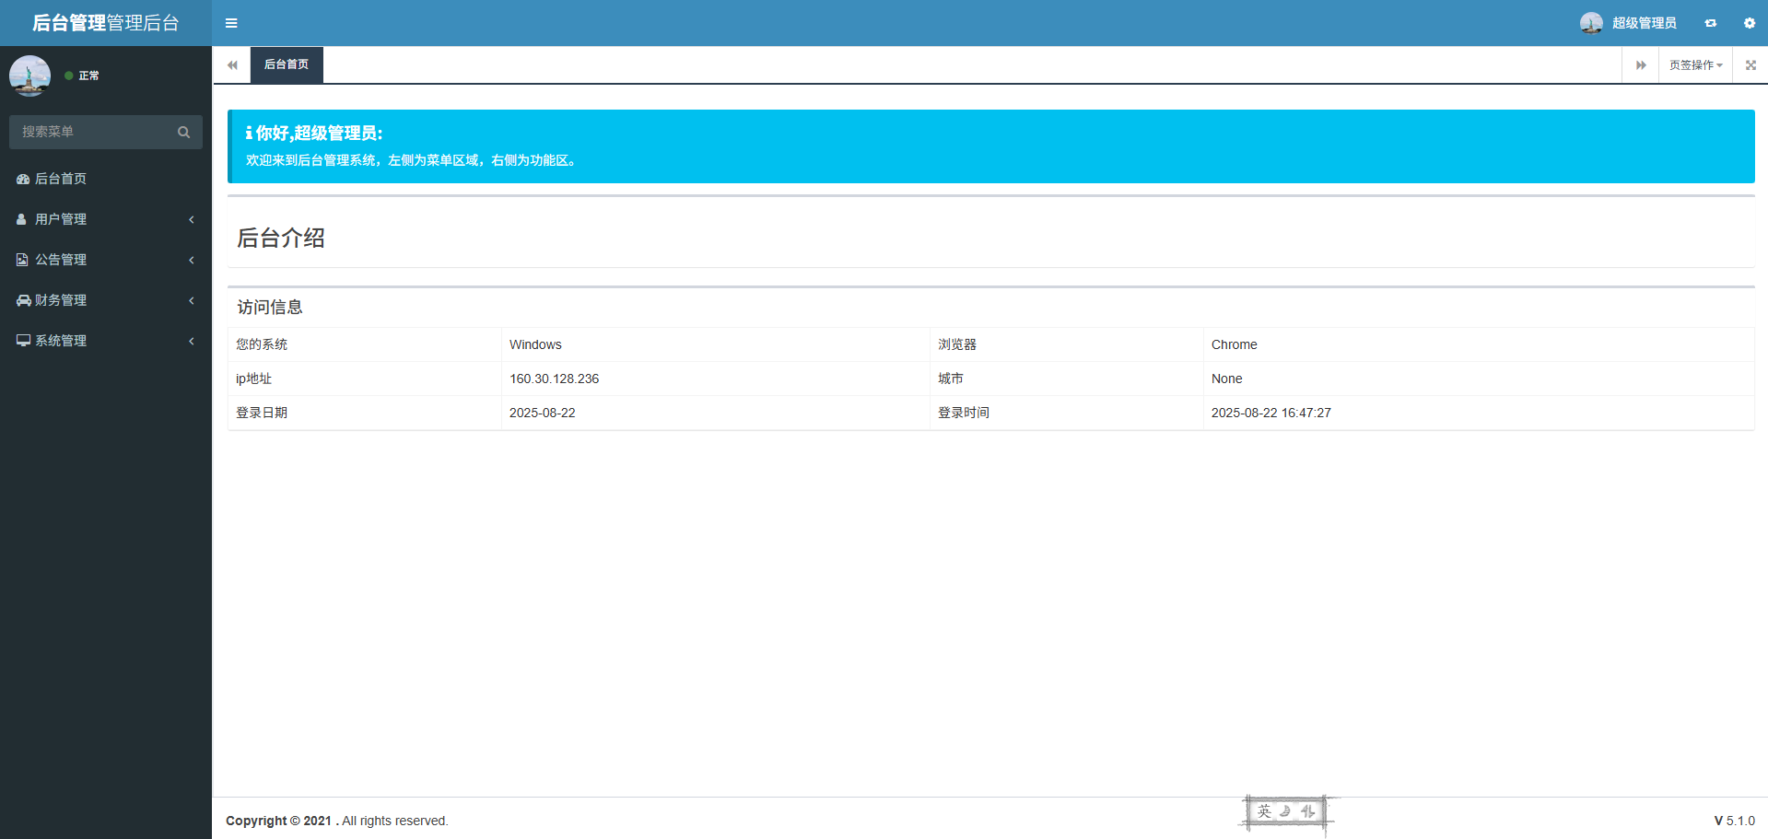Toggle the moon icon in IME bar

tap(1285, 811)
